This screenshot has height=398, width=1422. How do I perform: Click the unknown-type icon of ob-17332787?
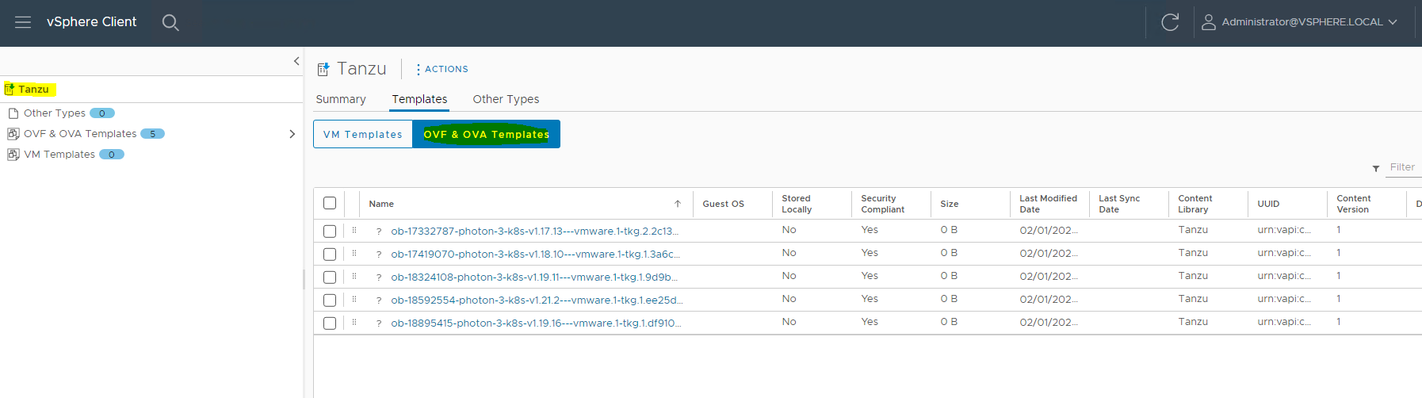[379, 232]
